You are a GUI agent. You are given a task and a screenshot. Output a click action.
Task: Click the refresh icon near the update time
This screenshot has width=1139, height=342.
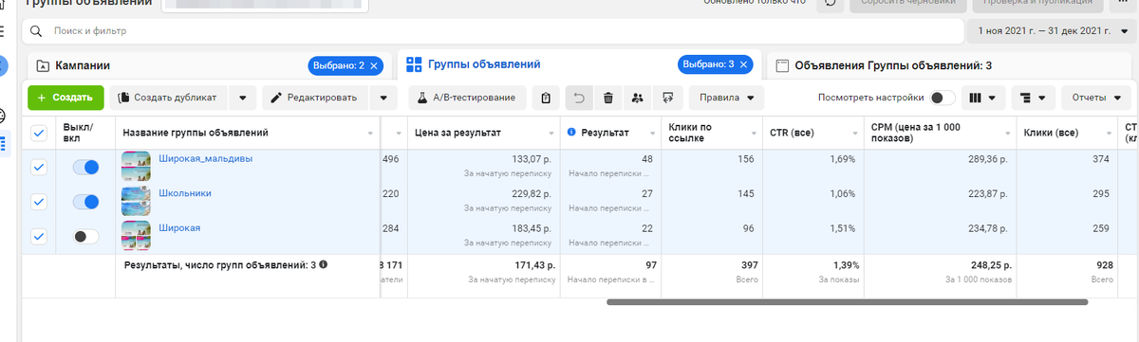point(830,4)
